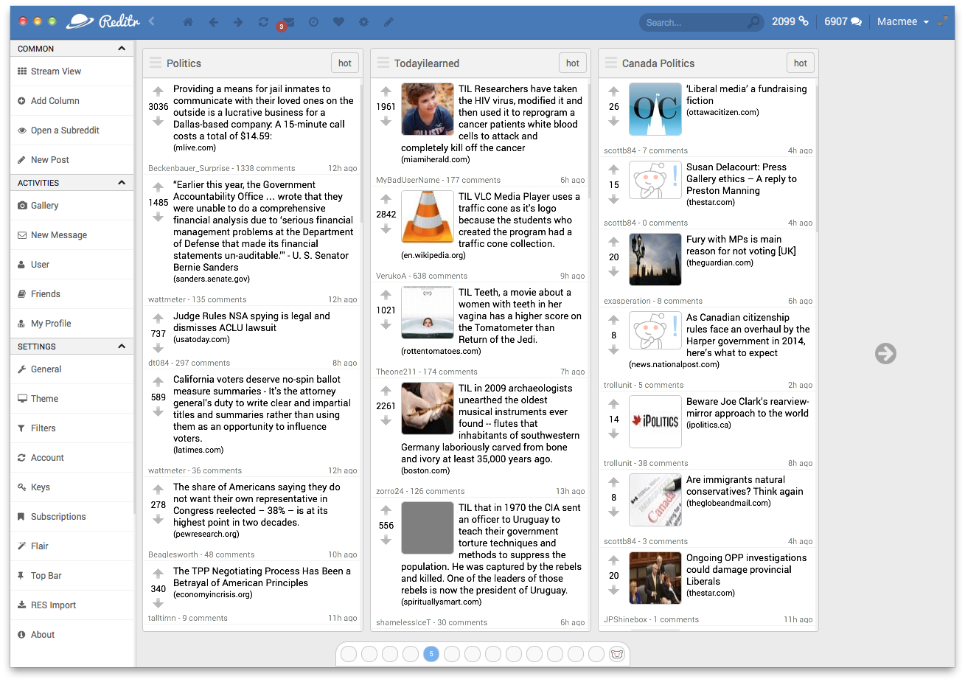Collapse the SETTINGS sidebar section
The image size is (965, 682).
(122, 347)
